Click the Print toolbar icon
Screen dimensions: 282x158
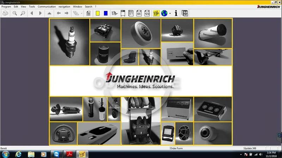pyautogui.click(x=5, y=13)
